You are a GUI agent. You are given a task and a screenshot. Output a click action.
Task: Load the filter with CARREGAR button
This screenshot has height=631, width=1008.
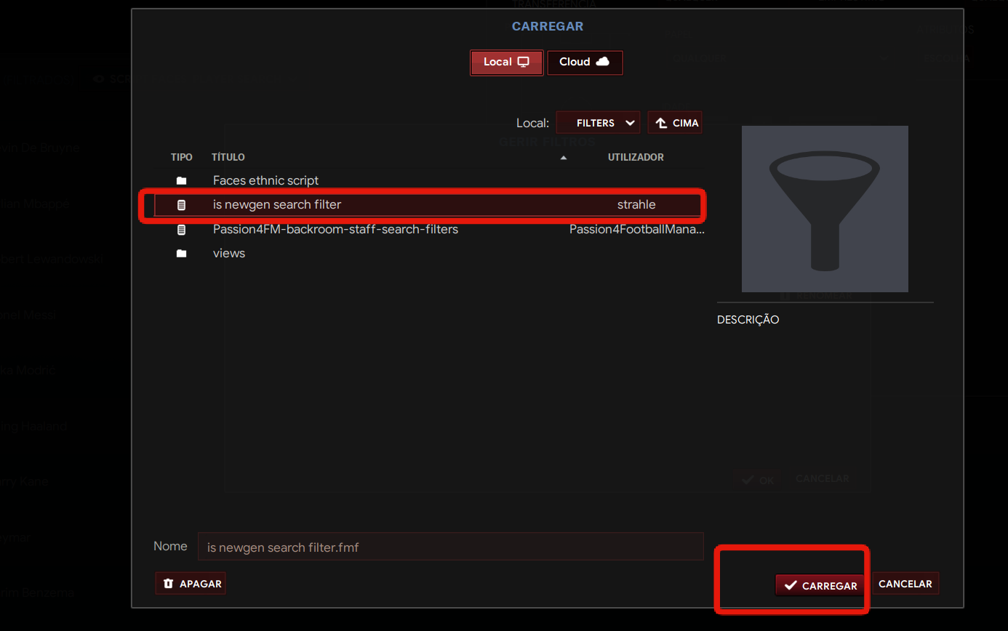tap(820, 585)
